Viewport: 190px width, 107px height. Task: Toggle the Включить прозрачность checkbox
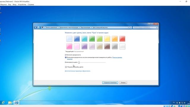coord(66,55)
